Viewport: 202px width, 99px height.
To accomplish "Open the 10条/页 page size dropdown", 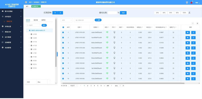I will click(x=73, y=86).
